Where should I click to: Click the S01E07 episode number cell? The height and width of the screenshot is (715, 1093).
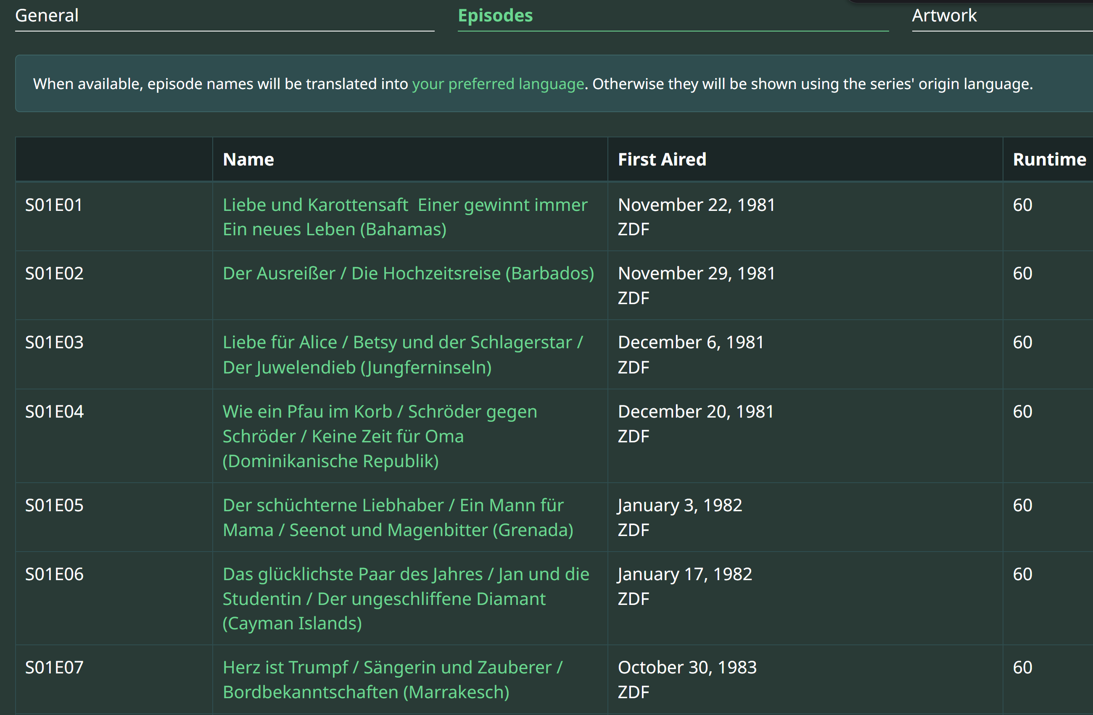(54, 667)
